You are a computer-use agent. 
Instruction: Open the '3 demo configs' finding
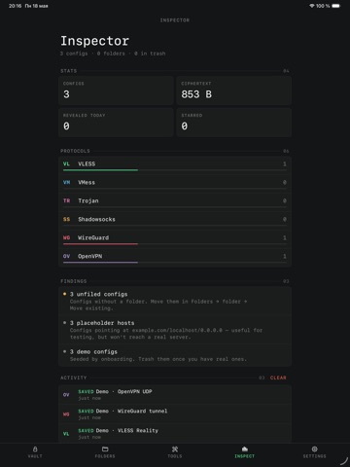(175, 355)
